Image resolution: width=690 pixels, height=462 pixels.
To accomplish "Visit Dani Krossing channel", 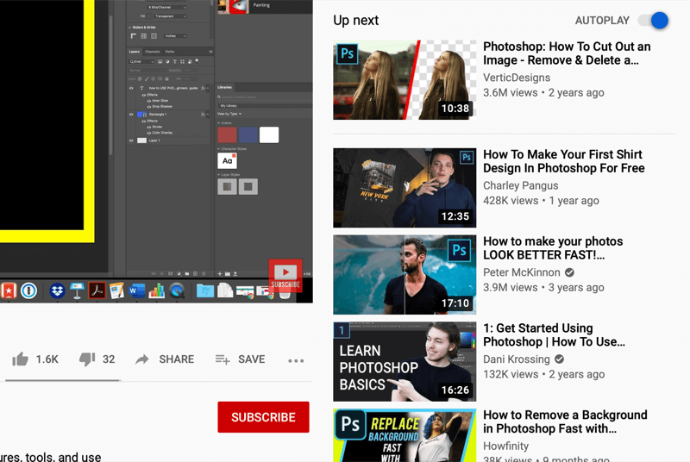I will click(517, 359).
